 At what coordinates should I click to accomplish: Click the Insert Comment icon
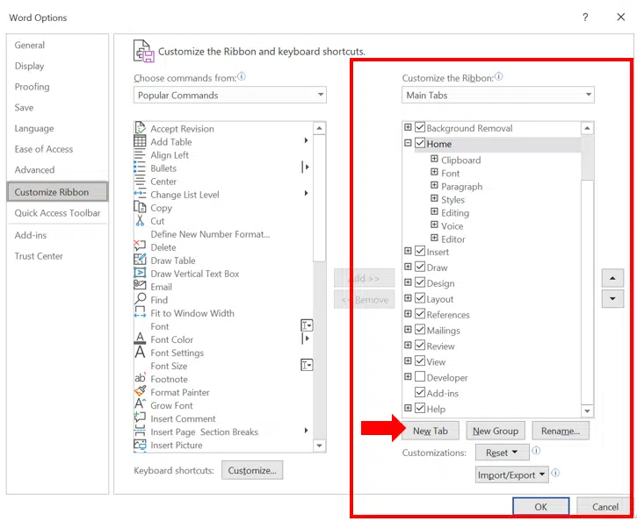pyautogui.click(x=140, y=417)
